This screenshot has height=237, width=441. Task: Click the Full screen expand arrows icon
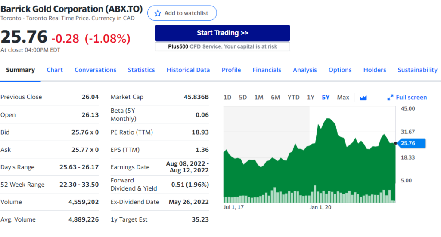[x=390, y=98]
